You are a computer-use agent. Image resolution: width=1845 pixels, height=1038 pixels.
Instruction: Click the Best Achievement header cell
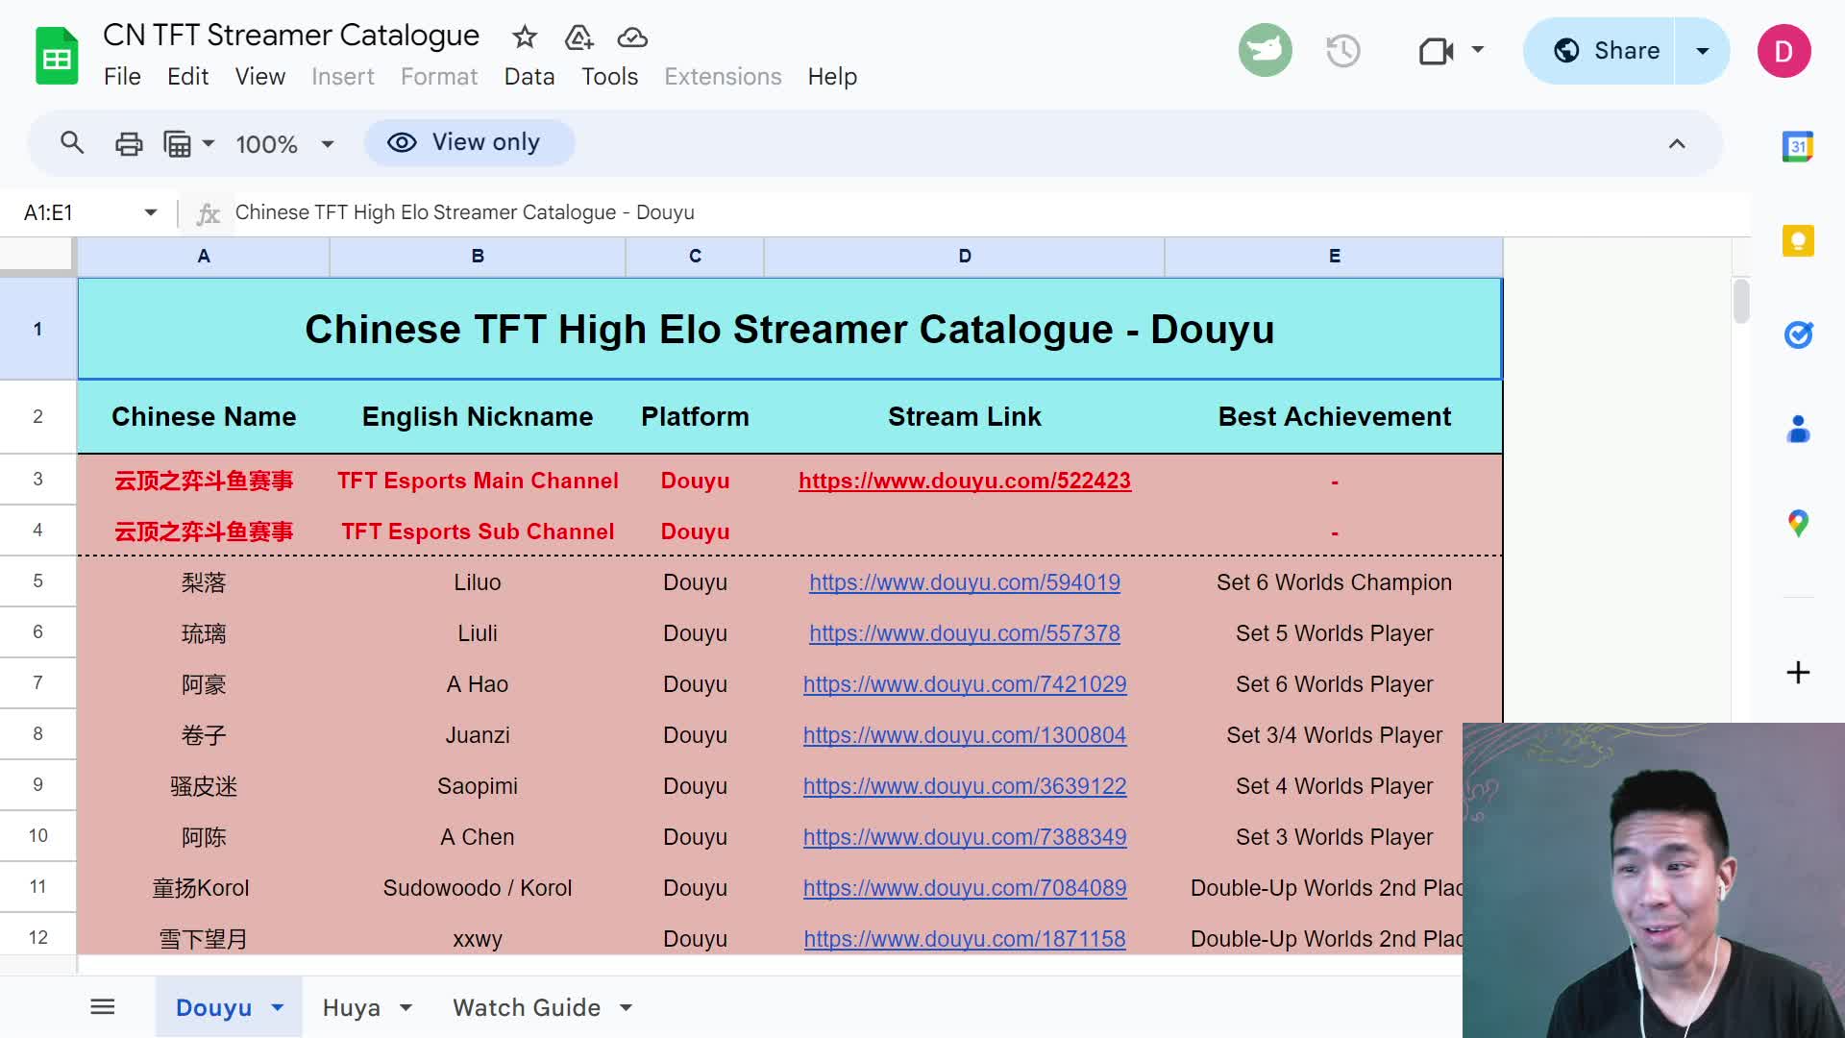[x=1334, y=416]
